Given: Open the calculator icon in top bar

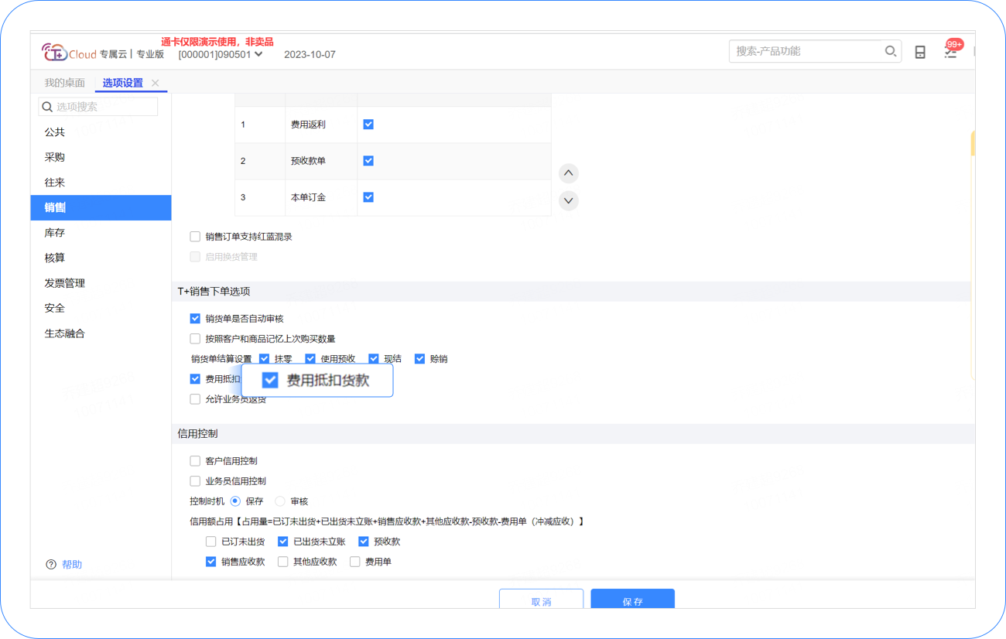Looking at the screenshot, I should pos(920,52).
